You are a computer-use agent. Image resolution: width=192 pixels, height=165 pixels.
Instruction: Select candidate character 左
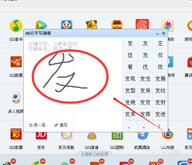pos(160,43)
